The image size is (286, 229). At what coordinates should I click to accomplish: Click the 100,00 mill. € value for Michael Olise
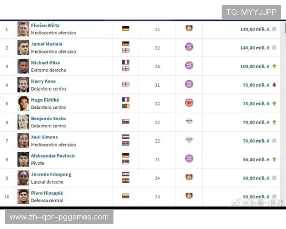pos(255,66)
